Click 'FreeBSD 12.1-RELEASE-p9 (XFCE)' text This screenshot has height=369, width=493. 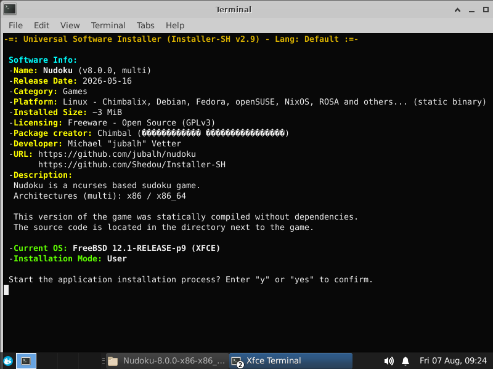146,248
